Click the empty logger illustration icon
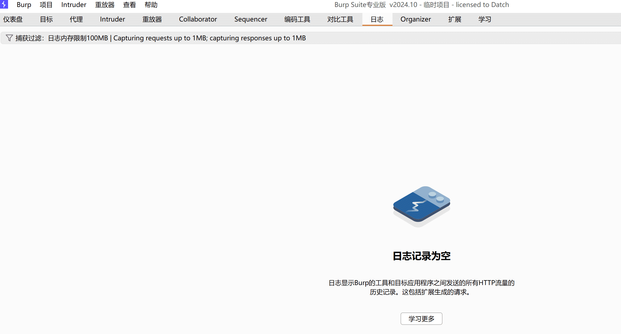Image resolution: width=621 pixels, height=334 pixels. (x=422, y=206)
